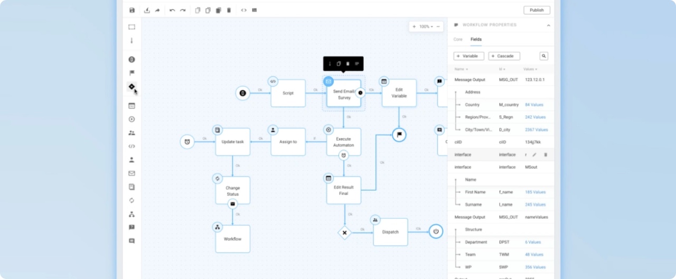Add a new Variable

(468, 56)
